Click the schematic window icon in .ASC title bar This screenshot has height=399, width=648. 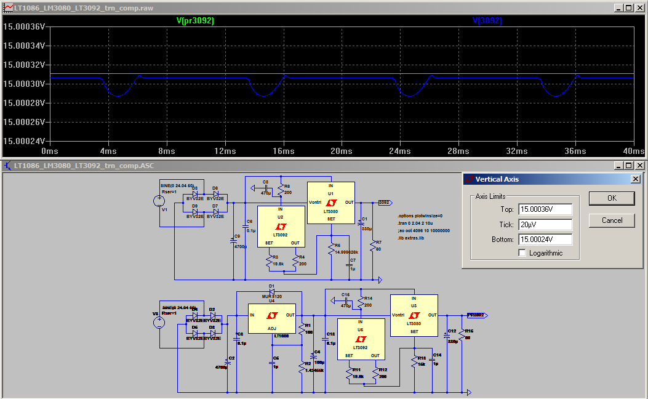[8, 166]
